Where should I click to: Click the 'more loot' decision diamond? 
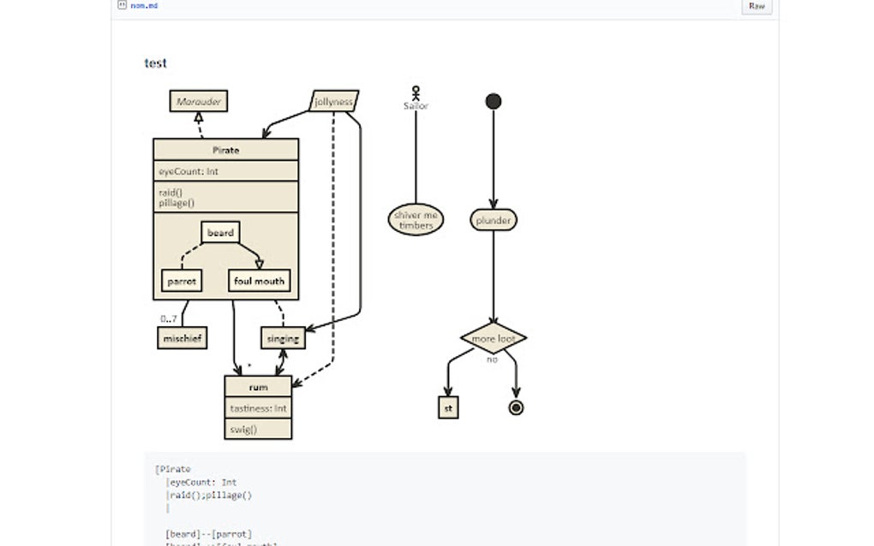tap(494, 338)
